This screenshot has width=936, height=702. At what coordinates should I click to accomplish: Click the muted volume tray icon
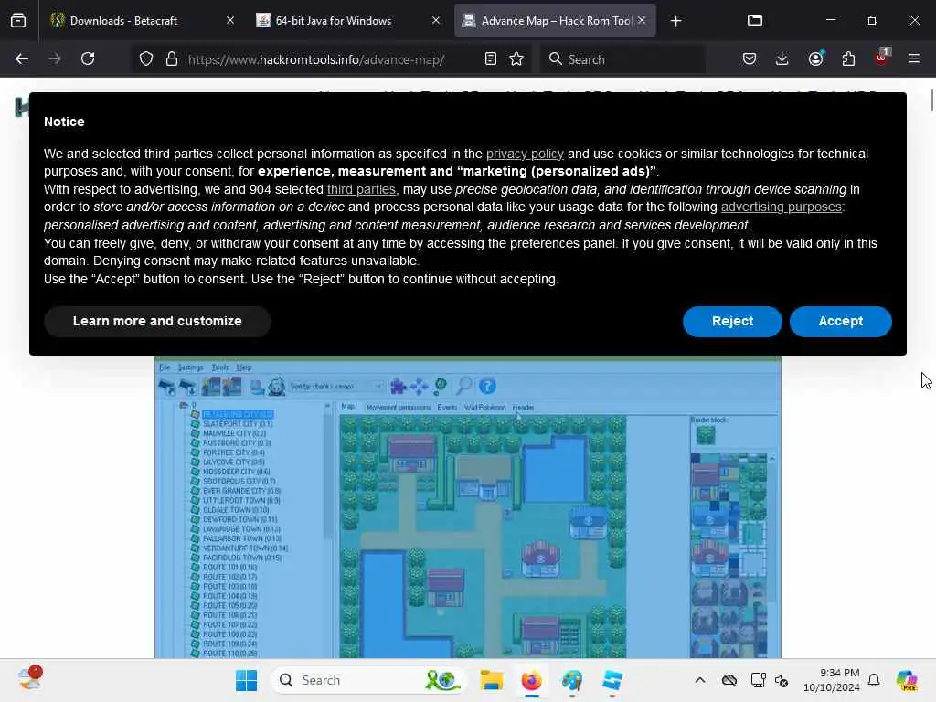click(782, 680)
